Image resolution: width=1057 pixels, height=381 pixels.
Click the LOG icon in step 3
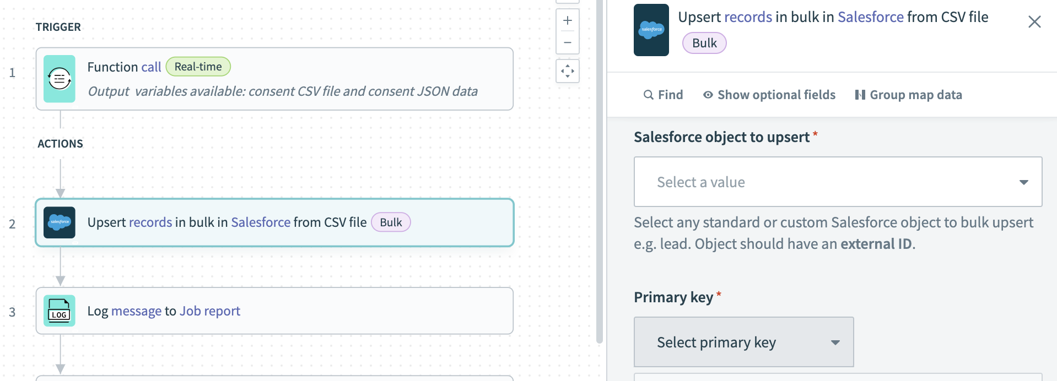tap(60, 311)
